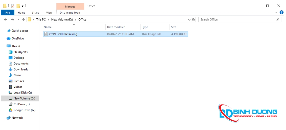Screen dimensions: 286x130
Task: Open CD Drive (E:) in sidebar
Action: 19,104
